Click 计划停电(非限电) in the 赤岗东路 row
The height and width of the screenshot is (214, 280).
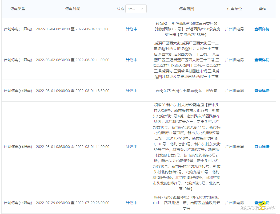18,91
